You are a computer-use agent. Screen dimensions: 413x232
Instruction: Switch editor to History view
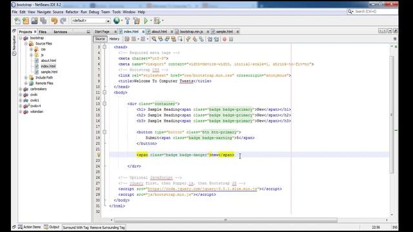[114, 39]
